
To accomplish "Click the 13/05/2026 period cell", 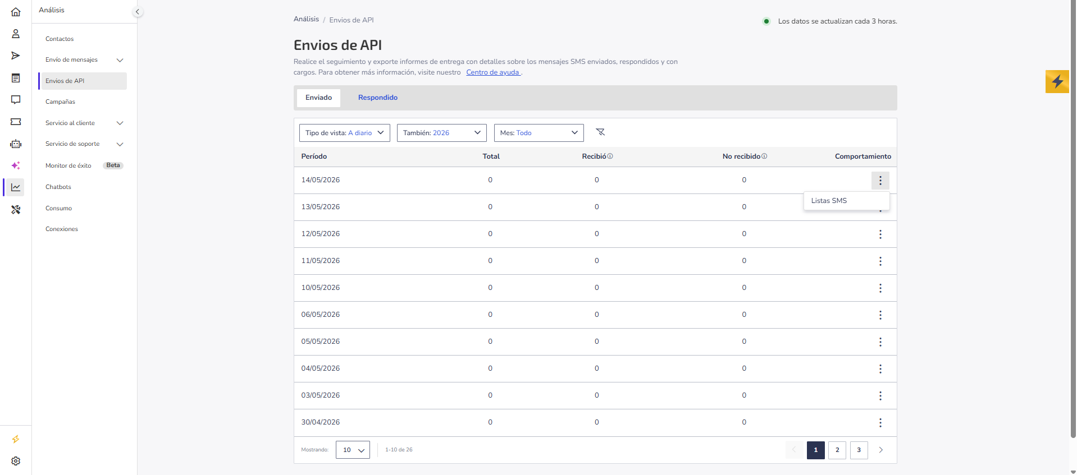I will point(321,207).
